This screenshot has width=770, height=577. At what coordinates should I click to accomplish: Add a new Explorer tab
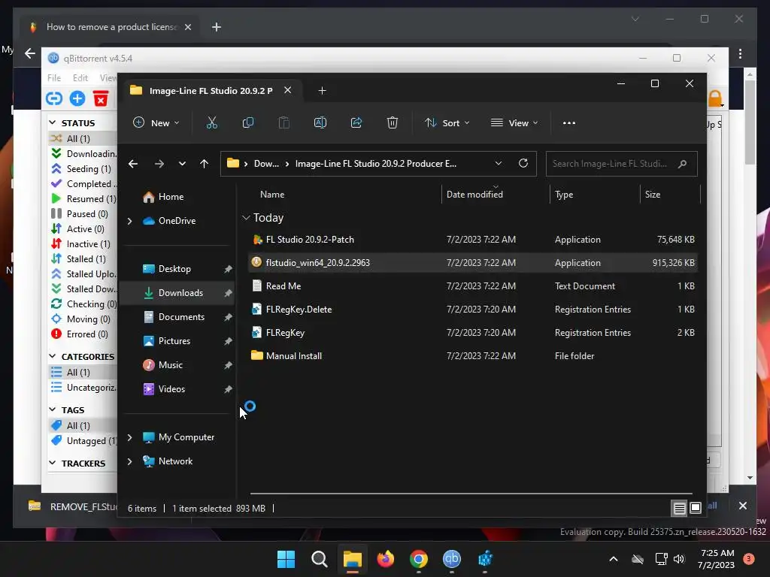click(322, 90)
